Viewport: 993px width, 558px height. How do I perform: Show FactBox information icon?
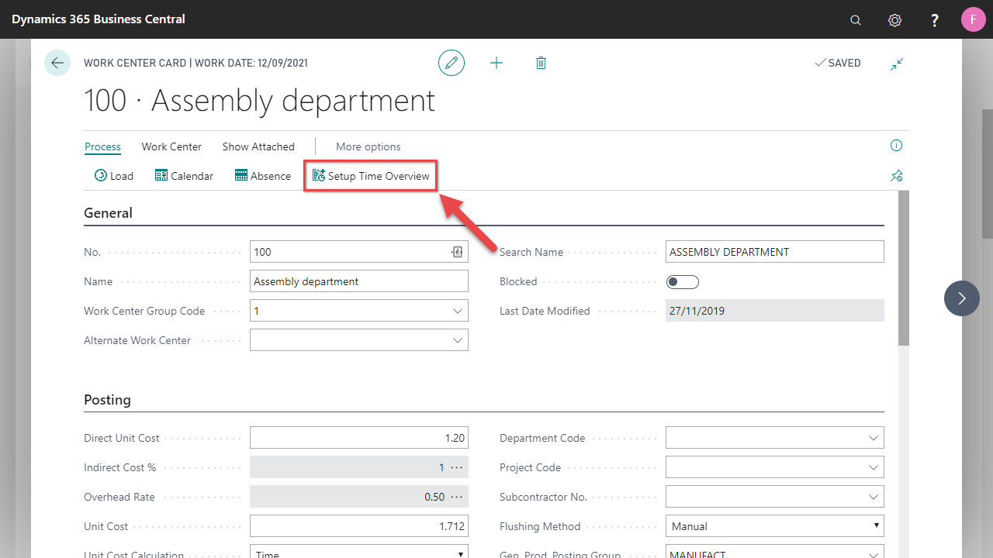tap(897, 146)
